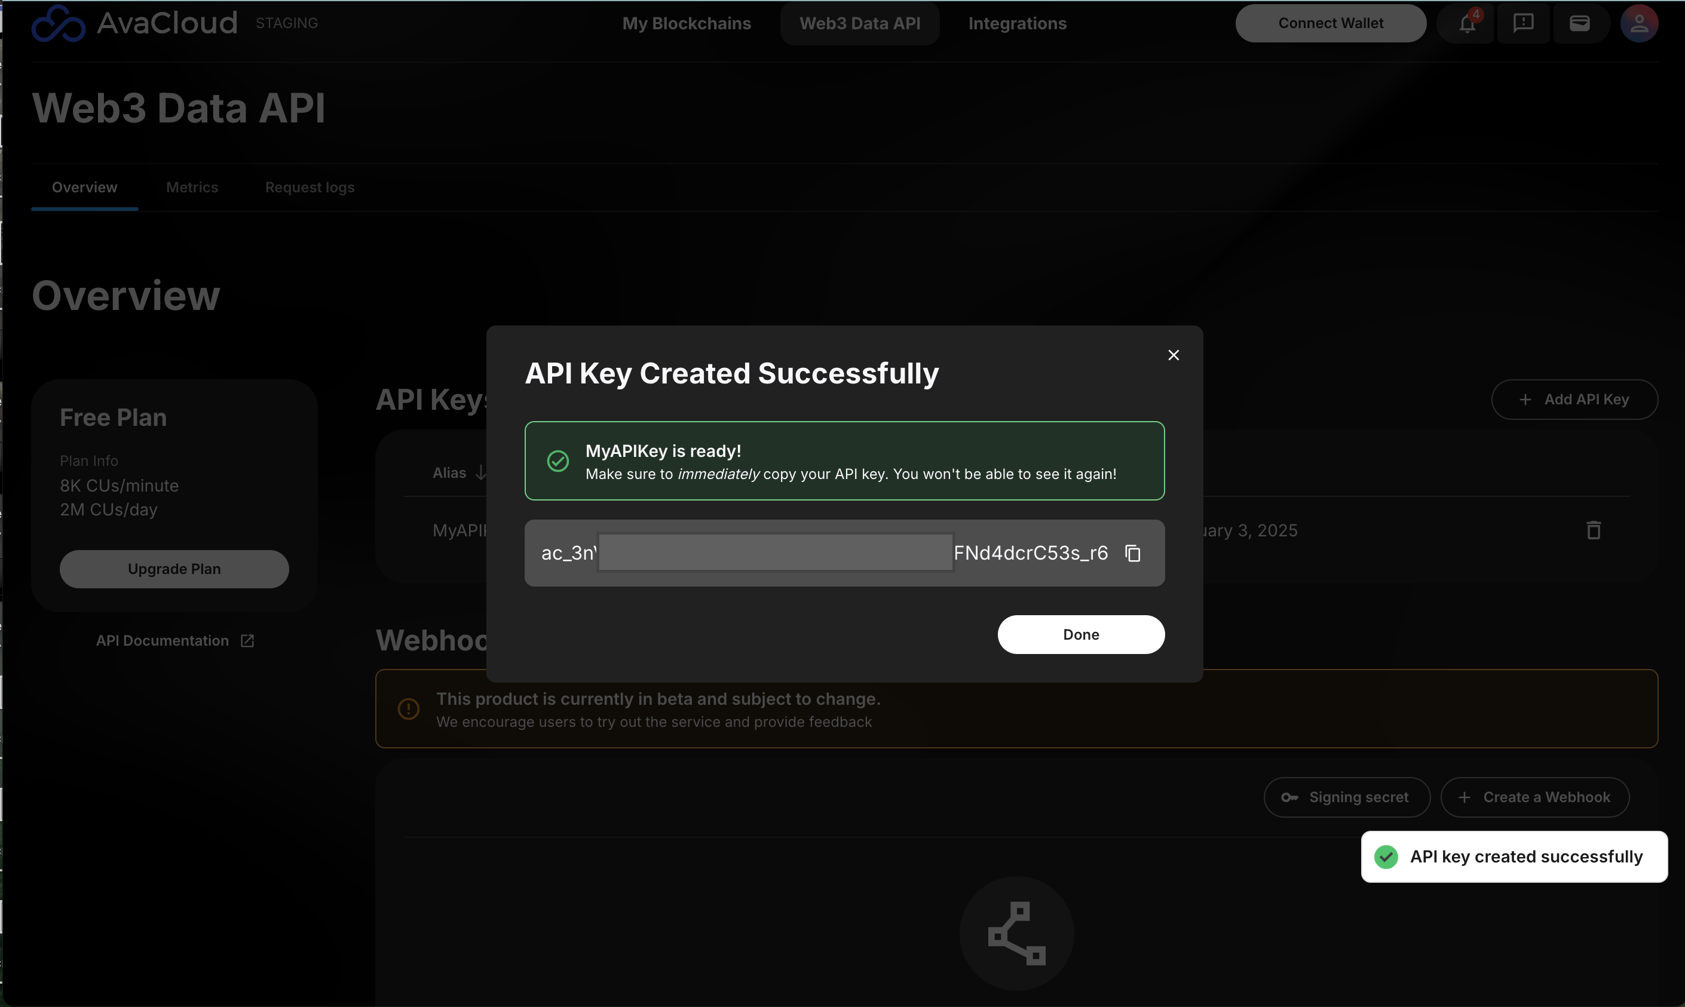Delete MyAPIKey with trash icon

1594,530
